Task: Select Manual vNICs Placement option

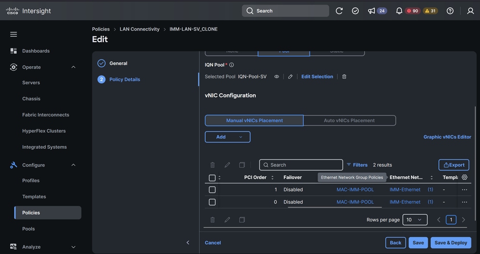Action: (x=254, y=121)
